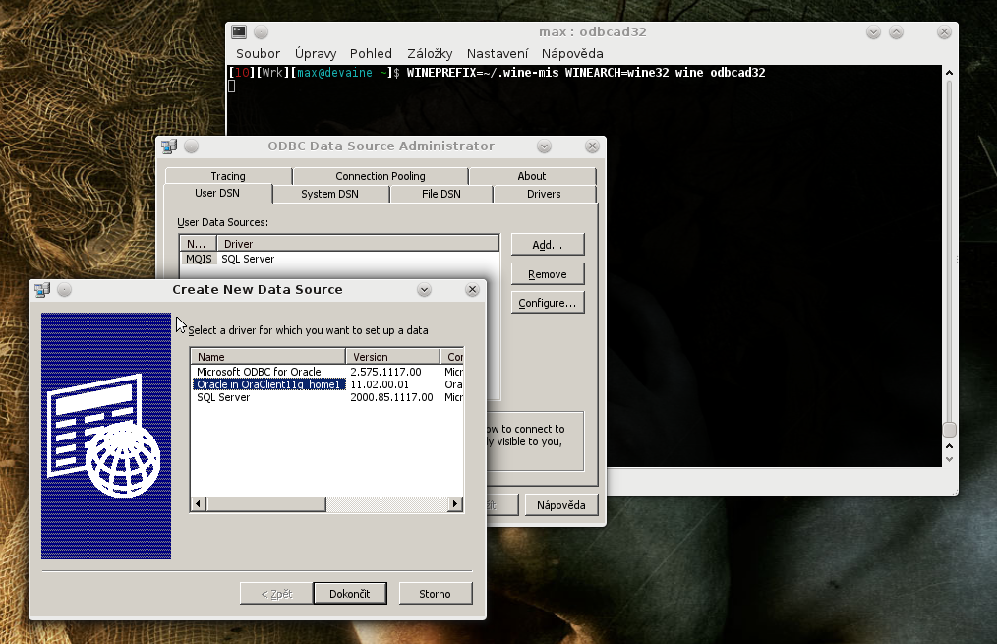Click the Driver column header in User Data Sources
This screenshot has width=997, height=644.
(359, 244)
